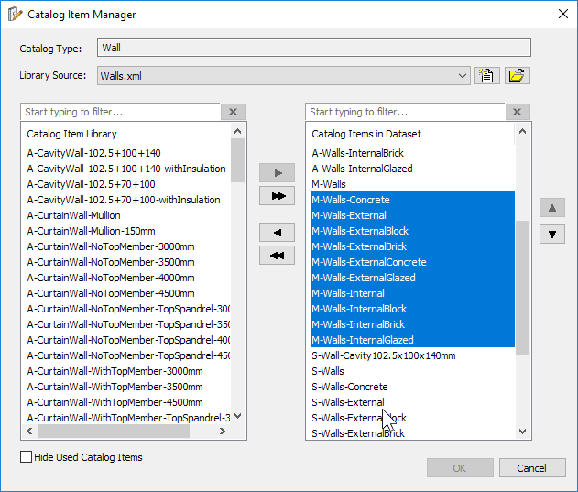Select A-CavityWall-102.5+100+140-withInsulation

coord(126,169)
